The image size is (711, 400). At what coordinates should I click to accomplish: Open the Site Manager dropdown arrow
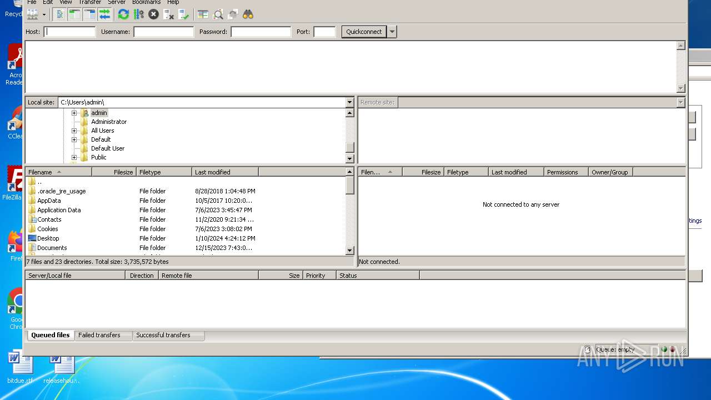pos(44,14)
